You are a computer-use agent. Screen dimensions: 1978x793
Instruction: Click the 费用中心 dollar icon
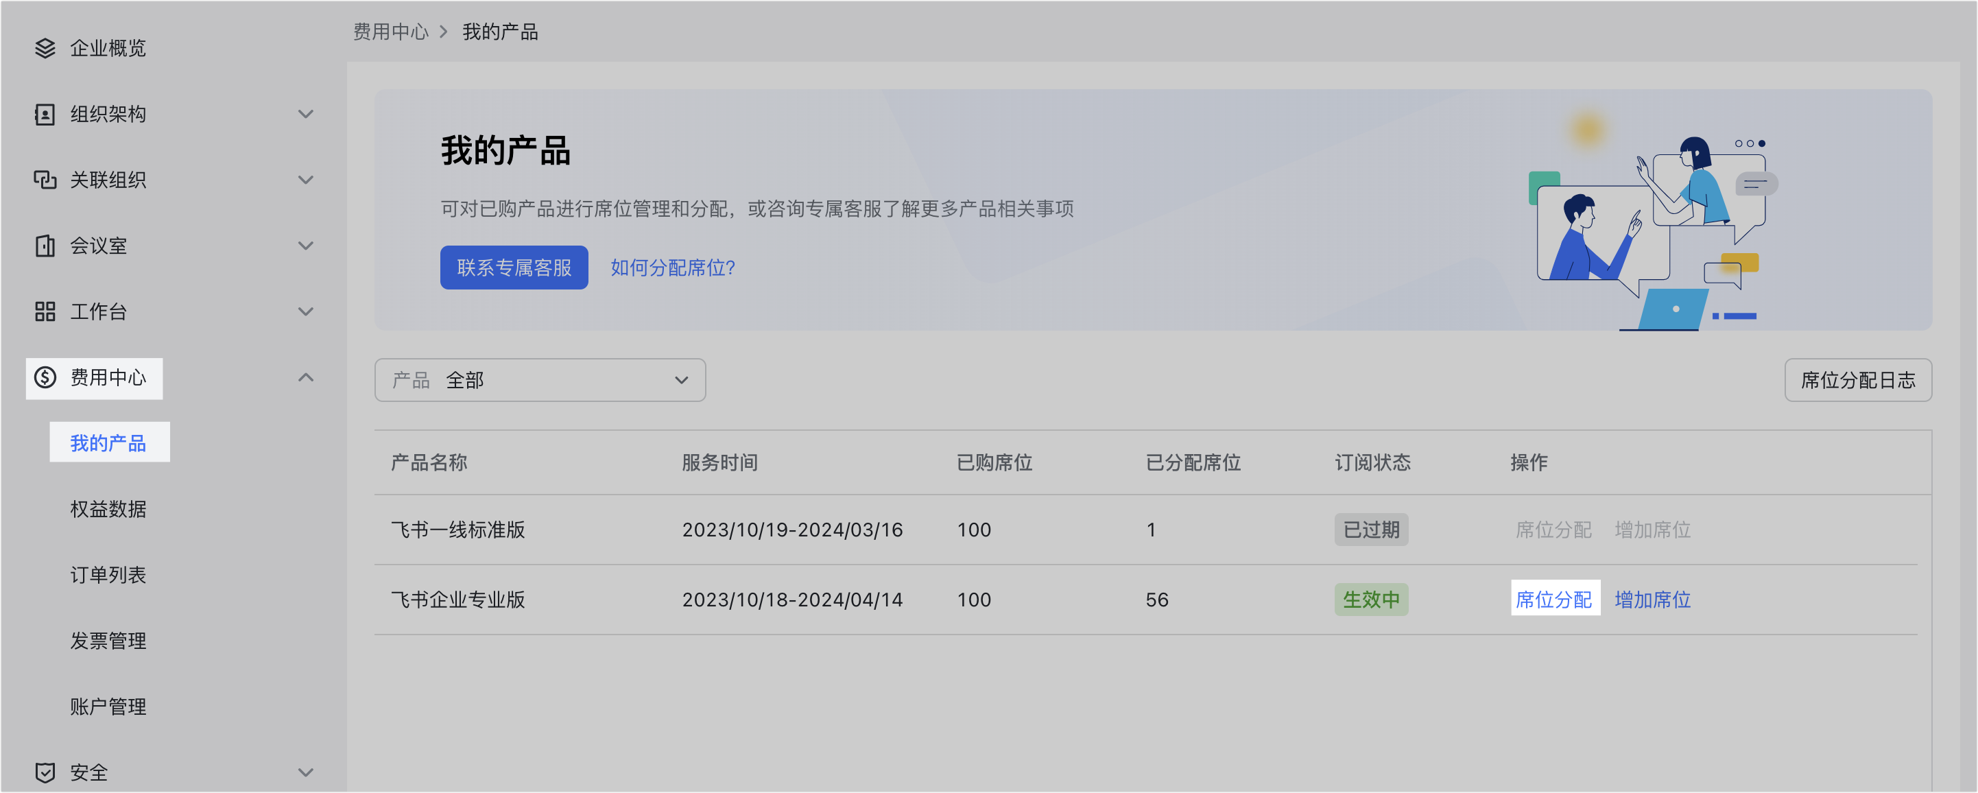[x=45, y=378]
